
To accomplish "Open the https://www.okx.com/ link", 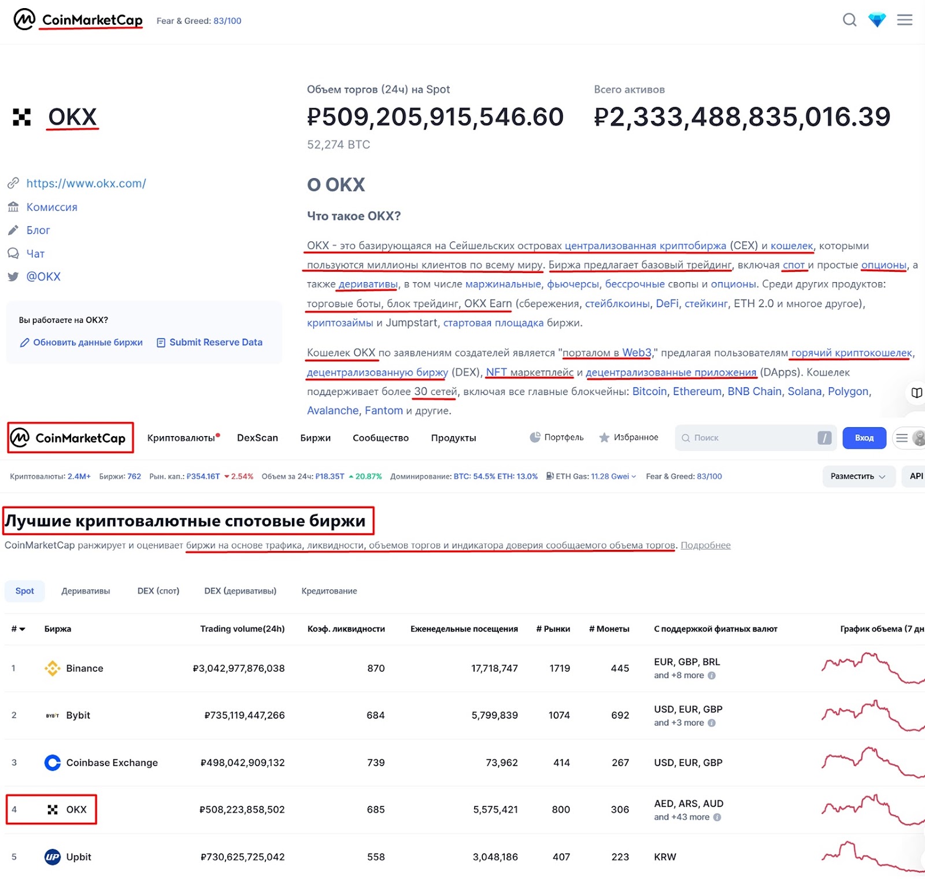I will [86, 183].
